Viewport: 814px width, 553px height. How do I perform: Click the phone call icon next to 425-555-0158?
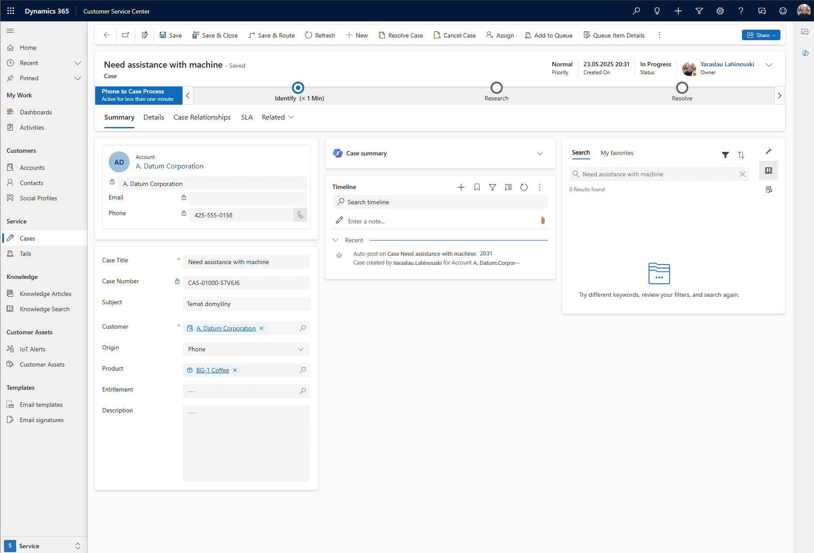[300, 215]
